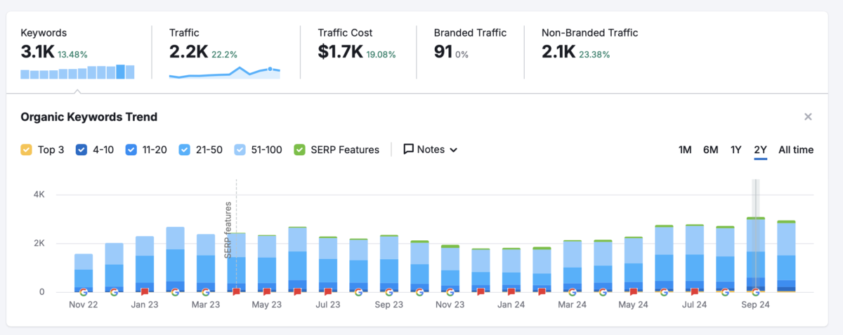The image size is (843, 335).
Task: Open the red note flag at Jul 24
Action: tap(694, 291)
